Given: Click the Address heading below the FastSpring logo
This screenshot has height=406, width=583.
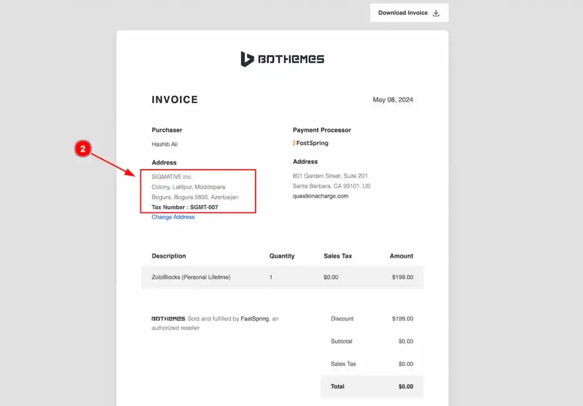Looking at the screenshot, I should (305, 162).
